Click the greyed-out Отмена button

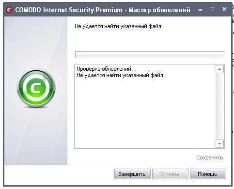click(x=170, y=174)
